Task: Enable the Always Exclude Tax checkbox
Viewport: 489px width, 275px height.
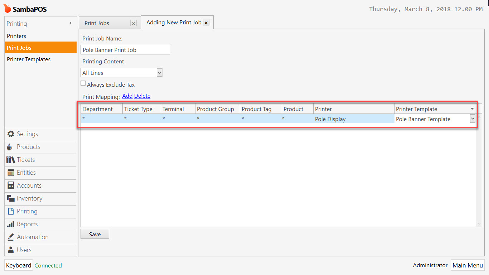Action: pos(83,83)
